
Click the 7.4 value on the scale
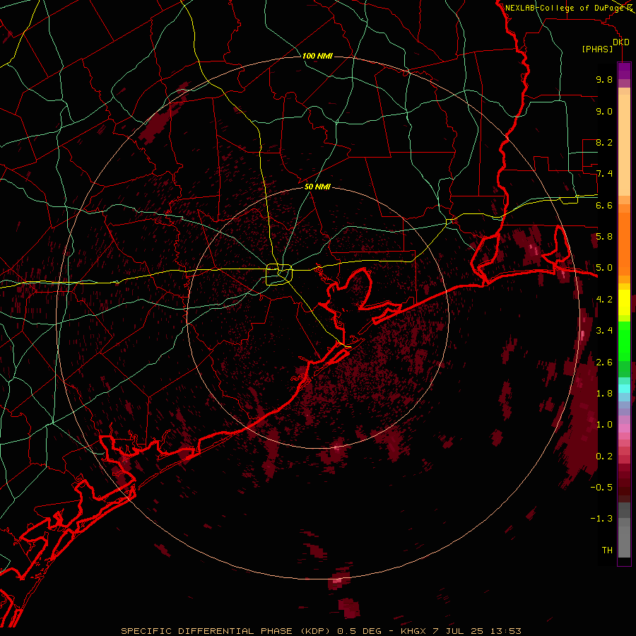click(x=604, y=174)
